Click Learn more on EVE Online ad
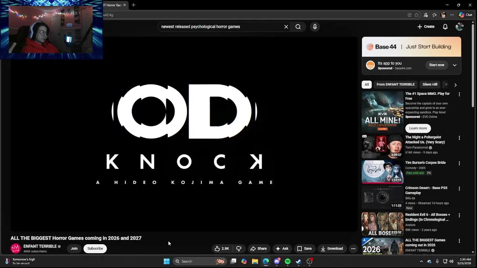The image size is (477, 268). (x=418, y=128)
